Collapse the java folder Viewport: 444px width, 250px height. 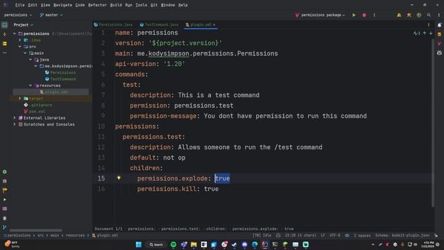(31, 60)
